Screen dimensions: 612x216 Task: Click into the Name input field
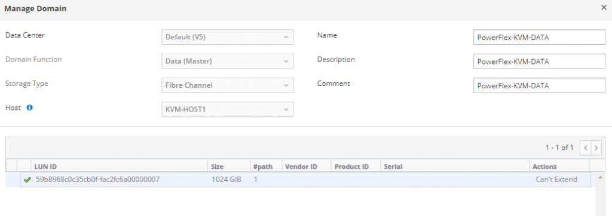coord(540,38)
